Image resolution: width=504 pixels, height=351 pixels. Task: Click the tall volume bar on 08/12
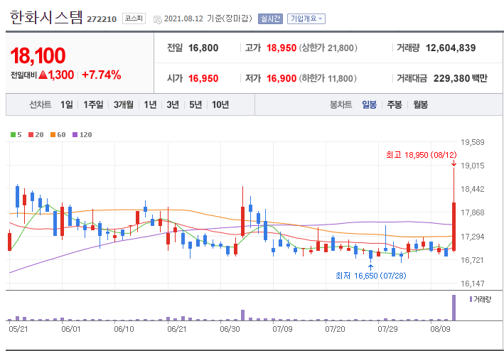[x=454, y=308]
